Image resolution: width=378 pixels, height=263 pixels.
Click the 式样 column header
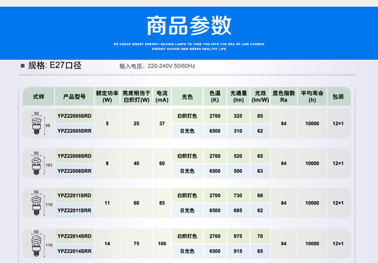click(38, 97)
